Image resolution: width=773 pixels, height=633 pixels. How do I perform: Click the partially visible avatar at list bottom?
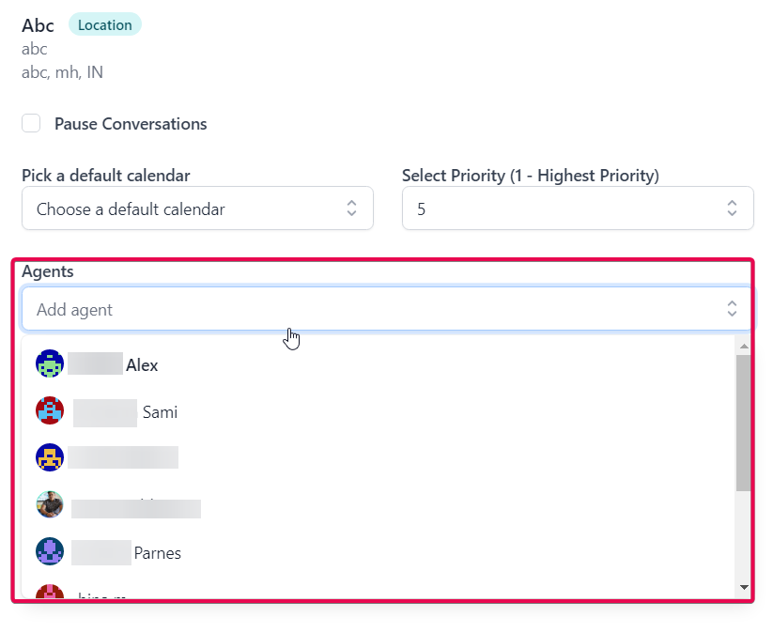point(50,593)
